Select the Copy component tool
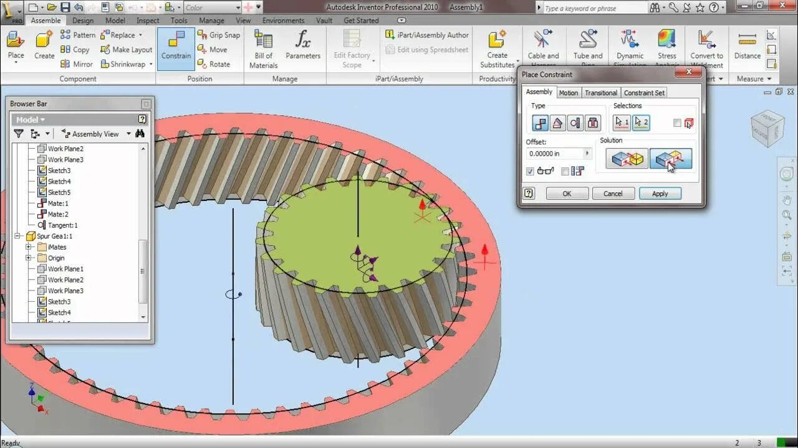This screenshot has width=798, height=448. click(x=75, y=50)
